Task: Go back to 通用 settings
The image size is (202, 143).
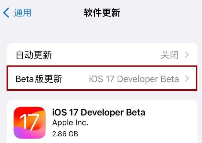Action: click(x=17, y=12)
